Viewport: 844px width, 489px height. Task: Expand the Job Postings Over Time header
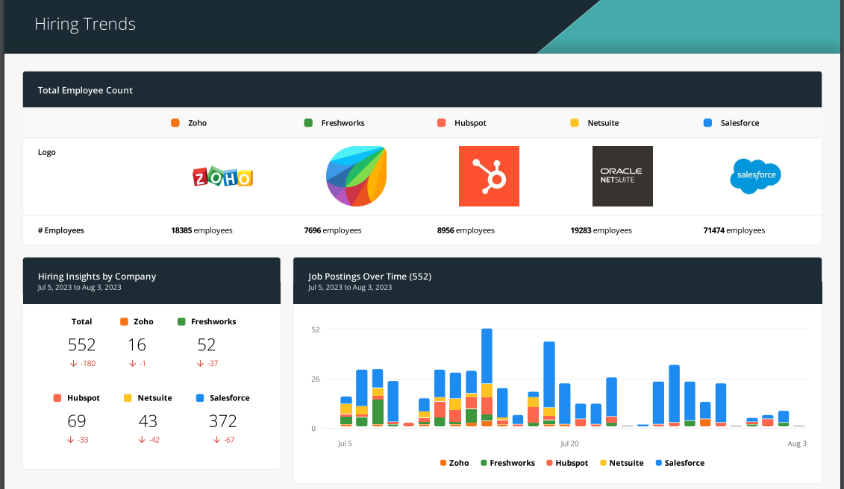coord(369,276)
